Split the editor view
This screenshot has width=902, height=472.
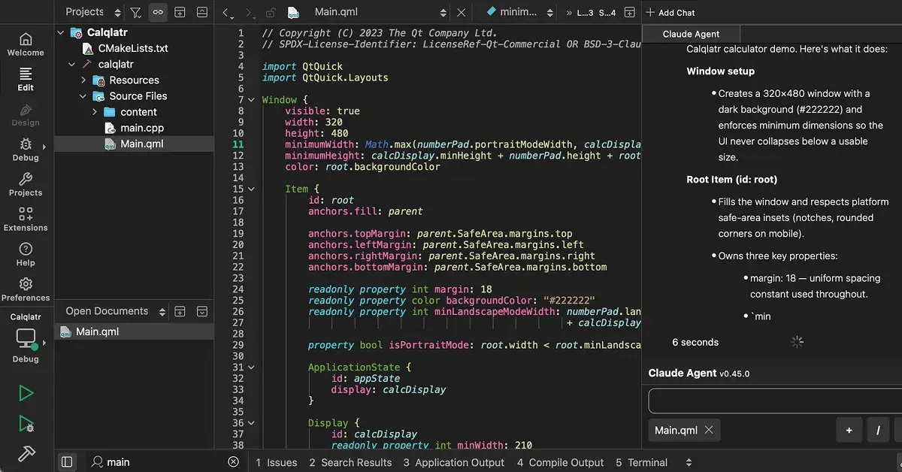629,12
